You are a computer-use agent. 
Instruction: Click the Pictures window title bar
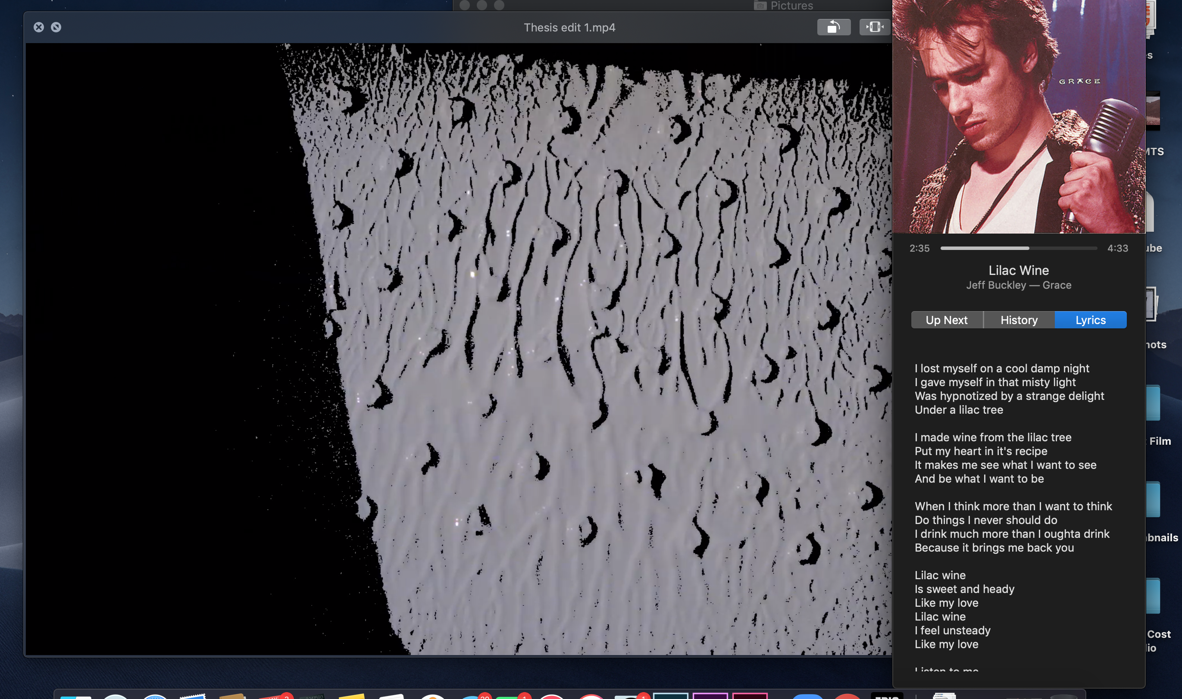[x=660, y=5]
